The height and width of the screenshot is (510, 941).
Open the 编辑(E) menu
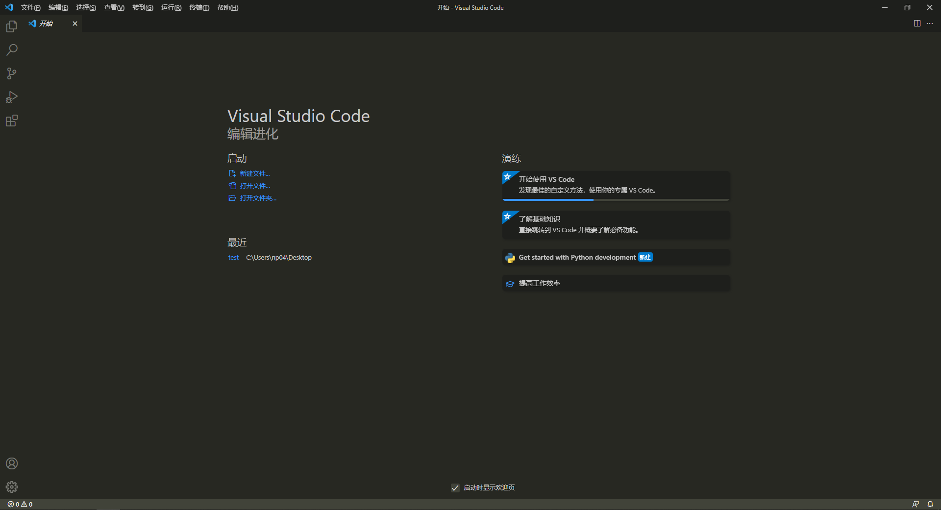pos(58,7)
